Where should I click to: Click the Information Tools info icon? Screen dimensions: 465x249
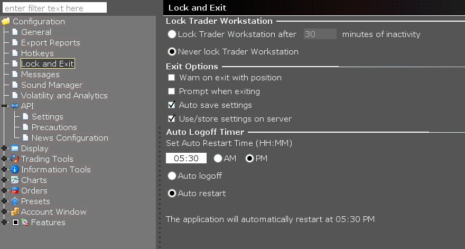pos(15,170)
